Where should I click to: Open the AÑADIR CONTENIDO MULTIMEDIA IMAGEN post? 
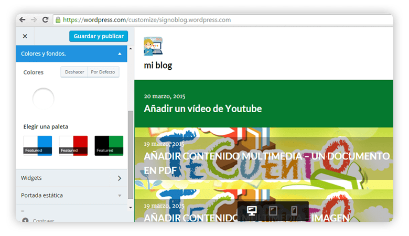pyautogui.click(x=246, y=218)
